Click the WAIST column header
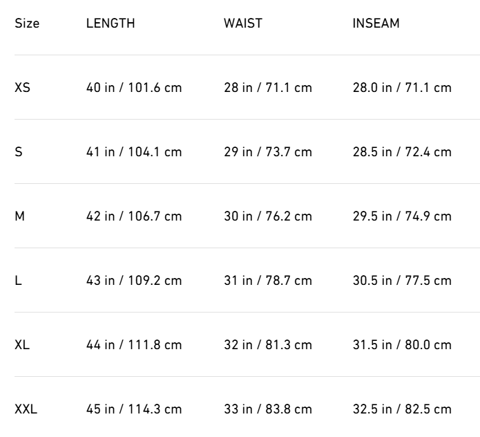The height and width of the screenshot is (437, 480). [243, 24]
